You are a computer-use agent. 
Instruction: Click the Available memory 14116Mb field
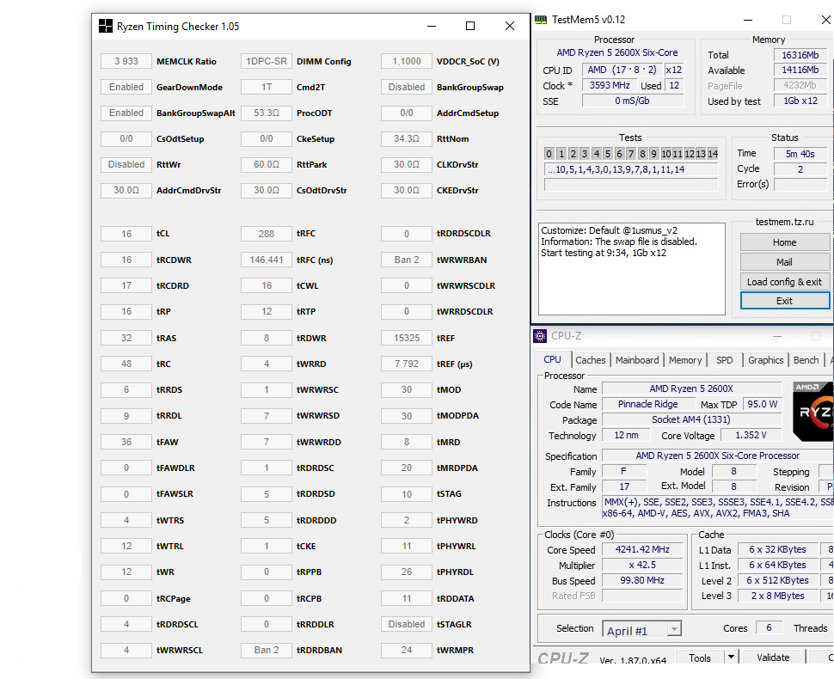tap(800, 70)
